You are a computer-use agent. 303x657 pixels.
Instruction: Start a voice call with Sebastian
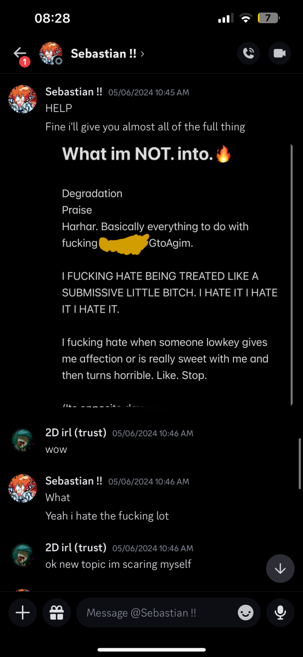pos(248,53)
